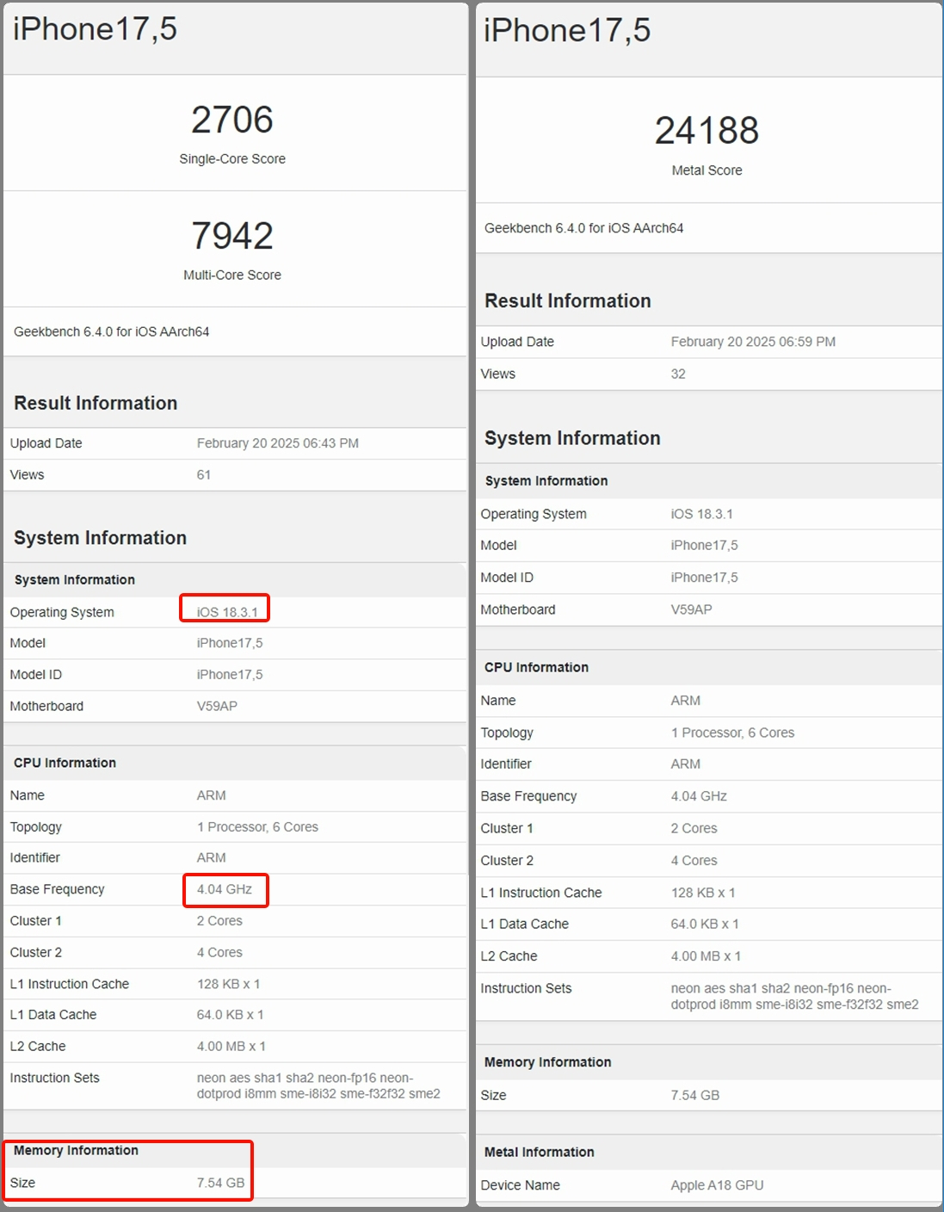Select 'Base Frequency' label on CPU score page
Screen dimensions: 944x1212
pyautogui.click(x=57, y=889)
